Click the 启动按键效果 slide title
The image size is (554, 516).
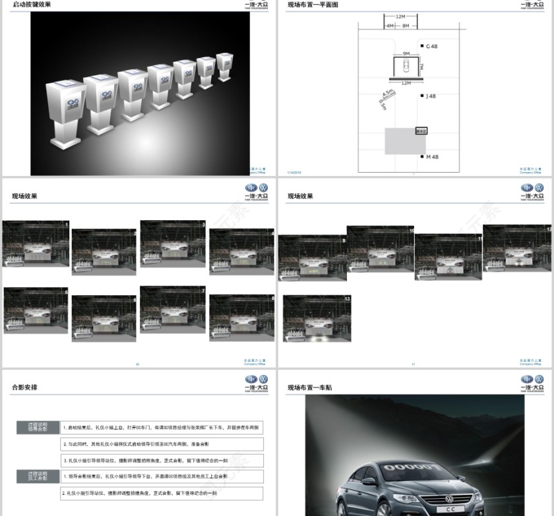[32, 5]
